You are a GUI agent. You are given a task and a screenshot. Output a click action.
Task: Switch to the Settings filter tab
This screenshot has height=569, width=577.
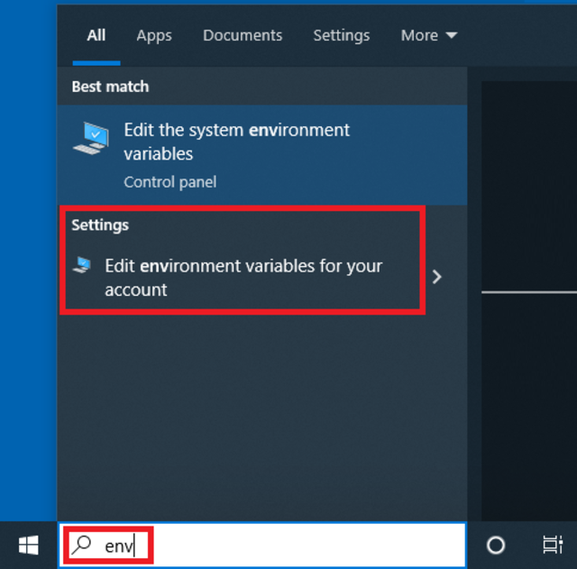coord(341,36)
